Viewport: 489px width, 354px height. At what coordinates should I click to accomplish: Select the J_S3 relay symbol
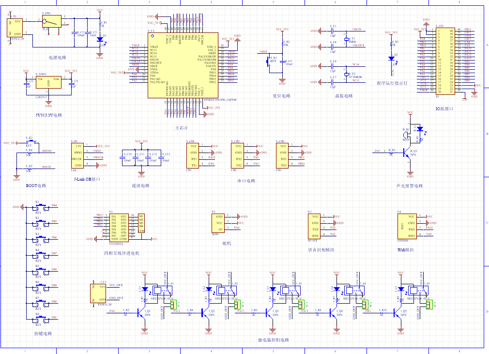(290, 291)
